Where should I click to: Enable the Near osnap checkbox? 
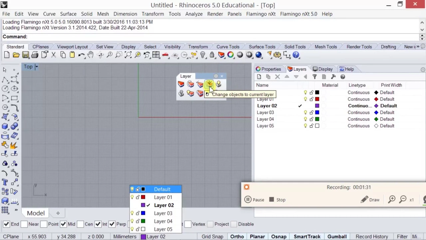point(24,224)
